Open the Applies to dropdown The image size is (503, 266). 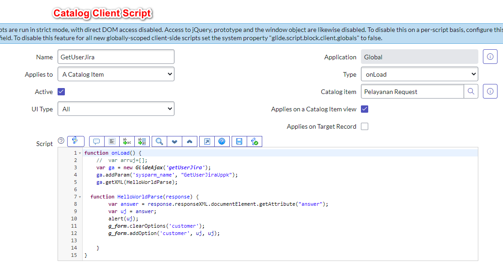(116, 74)
